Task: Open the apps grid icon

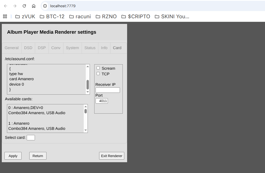Action: (5, 16)
